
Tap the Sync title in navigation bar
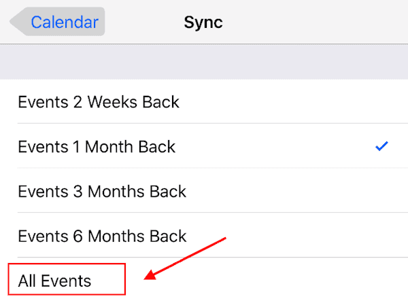pos(203,22)
